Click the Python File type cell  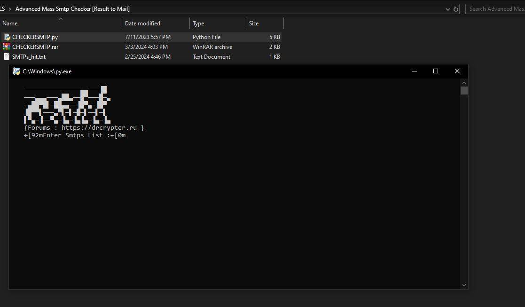click(x=207, y=37)
